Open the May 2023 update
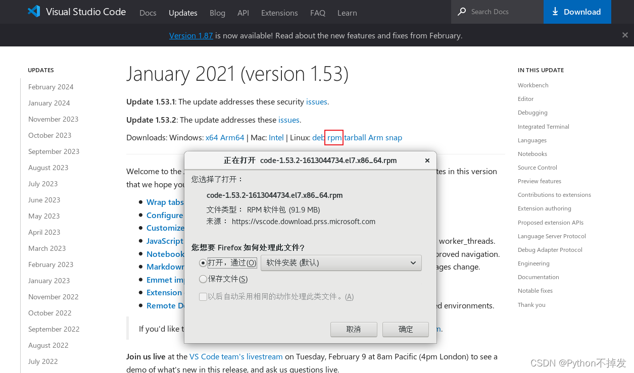 point(44,216)
